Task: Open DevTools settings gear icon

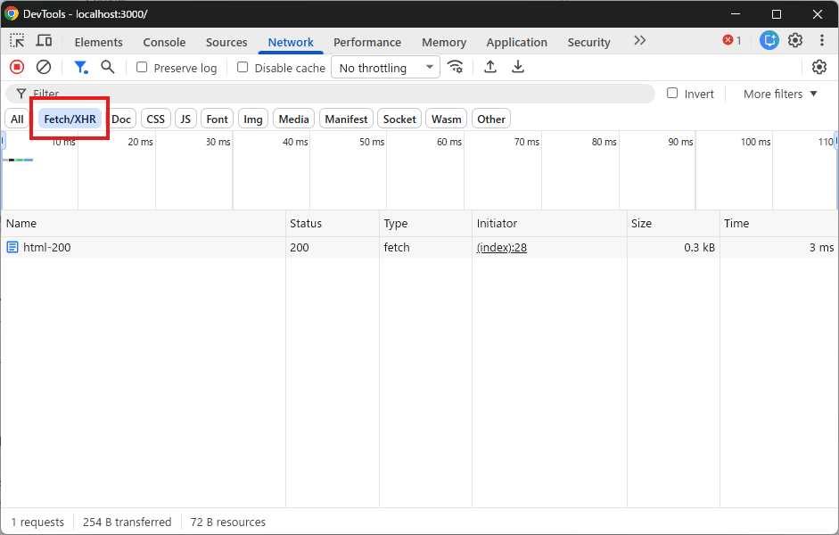Action: tap(795, 41)
